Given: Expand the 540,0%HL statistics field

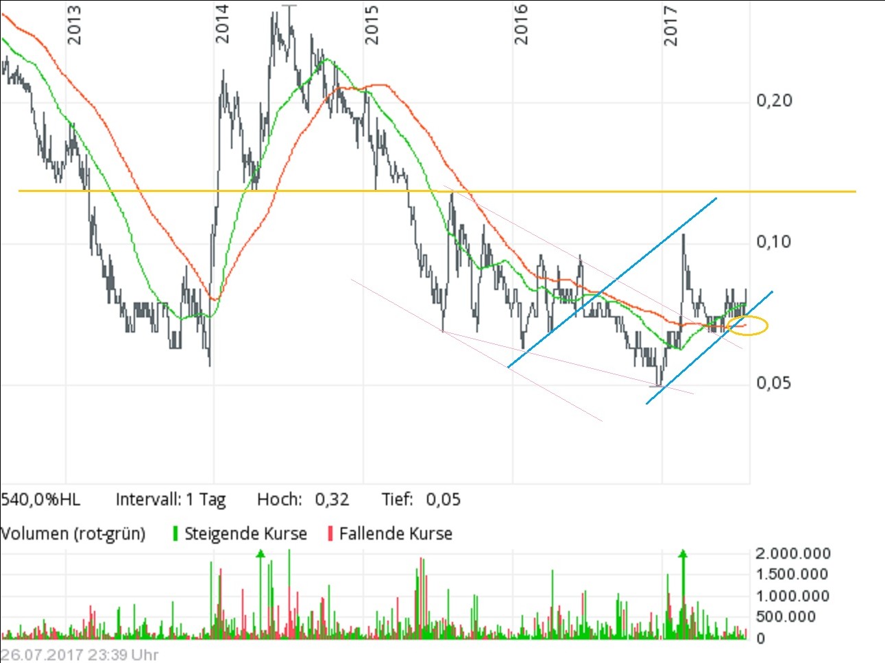Looking at the screenshot, I should pyautogui.click(x=41, y=500).
